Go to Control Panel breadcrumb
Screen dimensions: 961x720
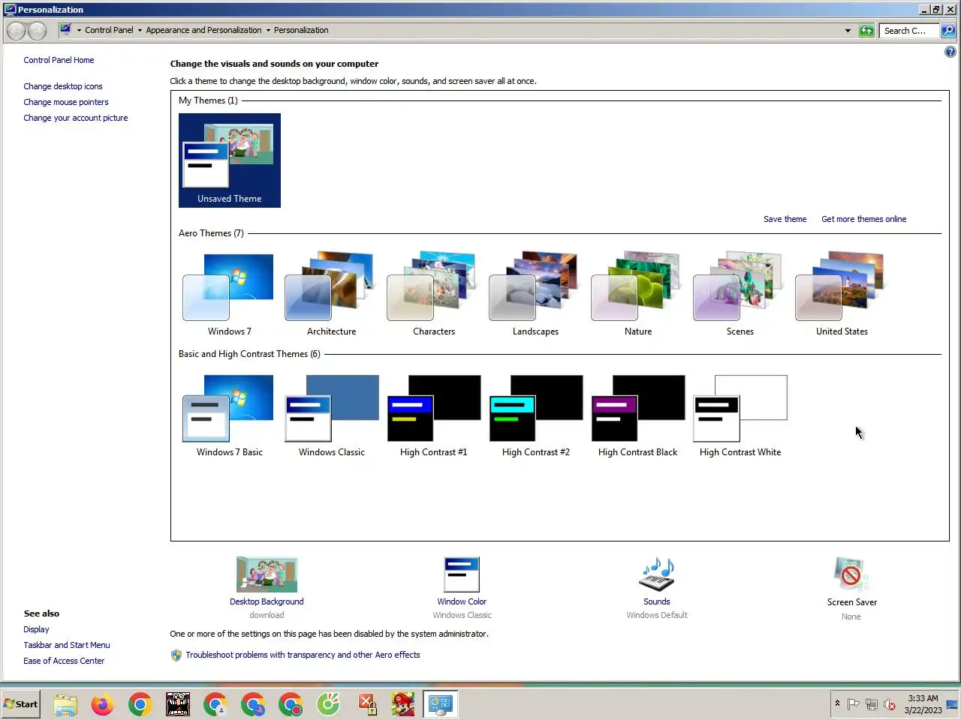(109, 31)
